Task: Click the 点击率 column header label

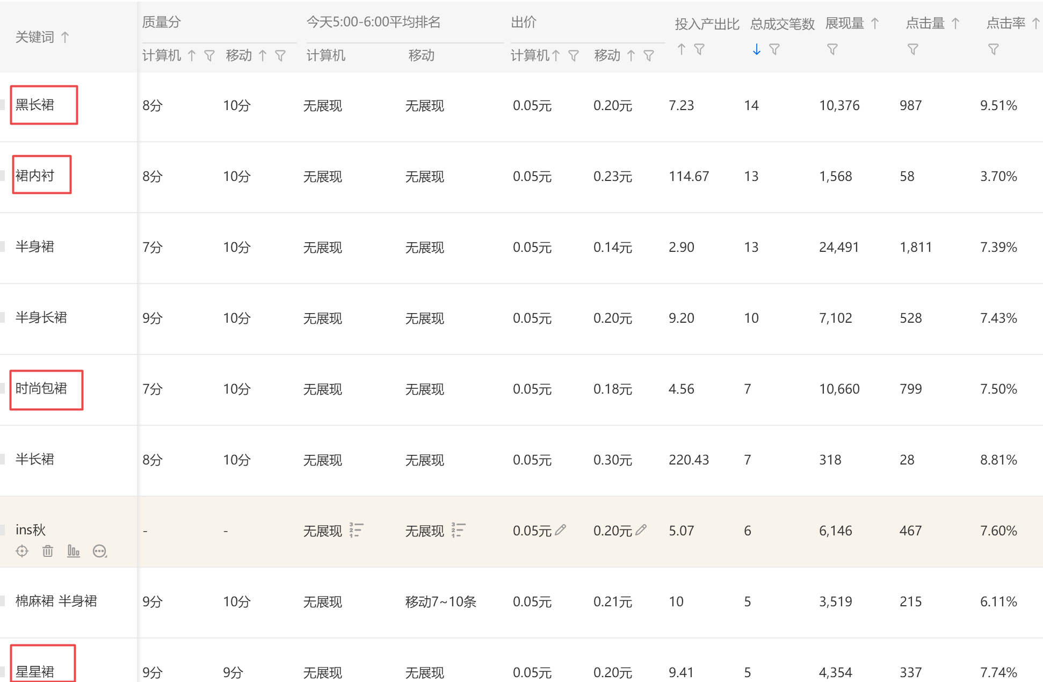Action: click(1006, 23)
